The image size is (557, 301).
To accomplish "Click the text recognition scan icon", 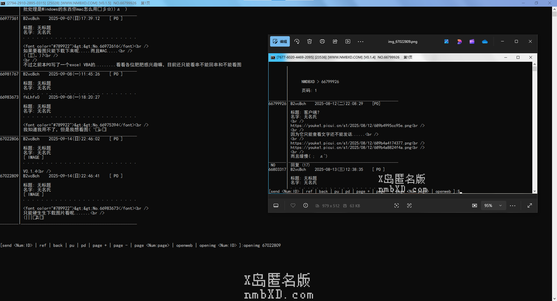I will (409, 205).
